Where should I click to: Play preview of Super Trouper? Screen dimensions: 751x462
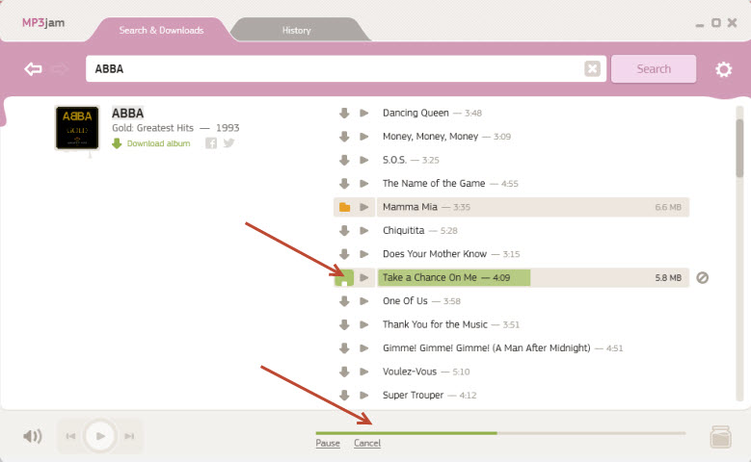(x=364, y=395)
